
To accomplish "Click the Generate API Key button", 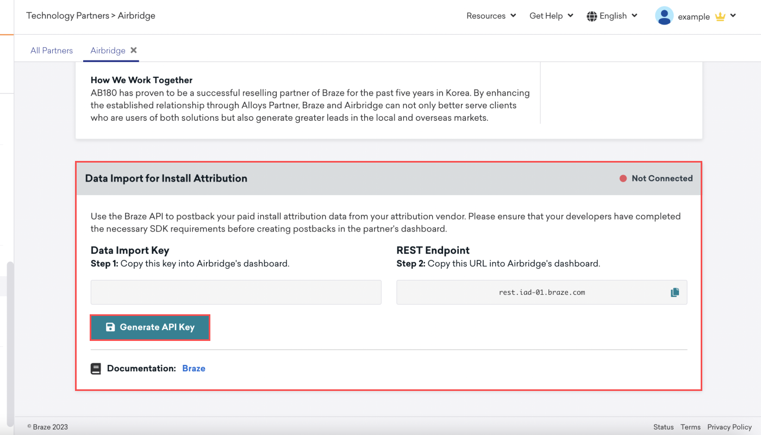I will coord(149,327).
